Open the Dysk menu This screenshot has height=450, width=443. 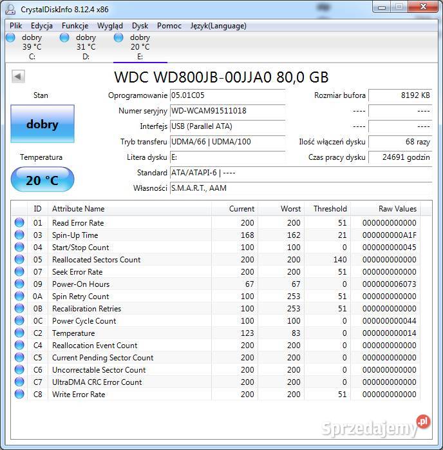click(140, 26)
